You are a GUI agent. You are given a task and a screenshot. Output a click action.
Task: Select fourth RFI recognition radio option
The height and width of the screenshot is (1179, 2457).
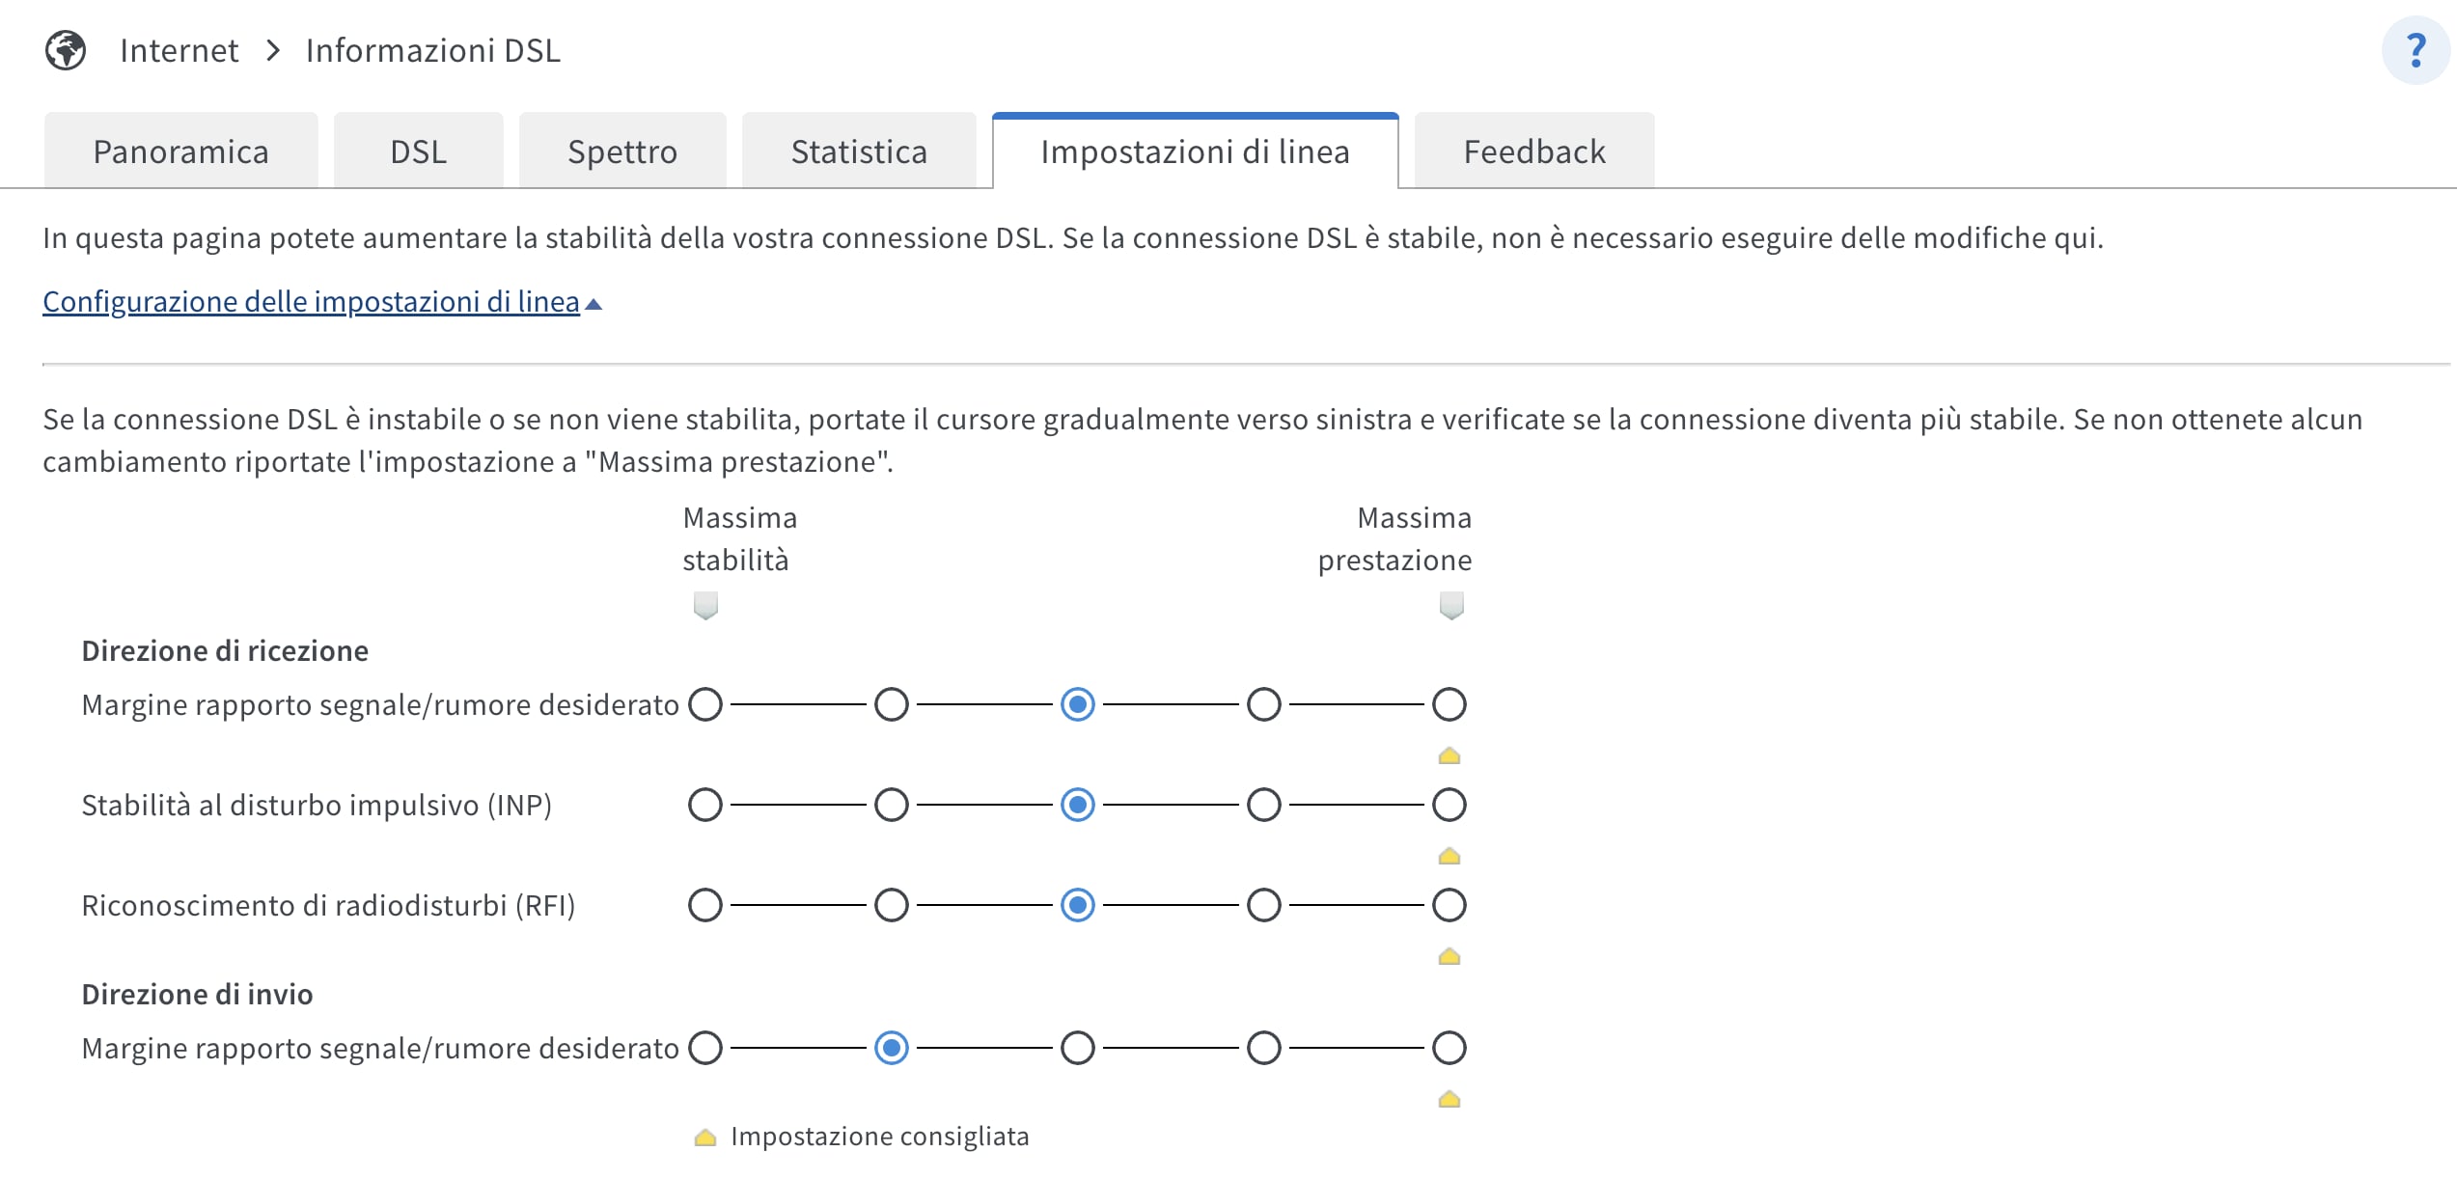tap(1263, 905)
